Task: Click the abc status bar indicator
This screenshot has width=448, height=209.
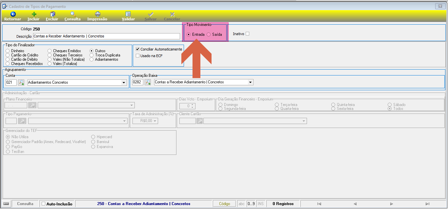Action: [241, 204]
